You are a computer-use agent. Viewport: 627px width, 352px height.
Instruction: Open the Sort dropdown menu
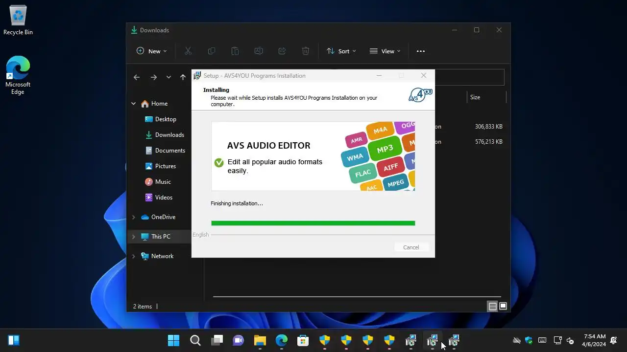pos(341,51)
